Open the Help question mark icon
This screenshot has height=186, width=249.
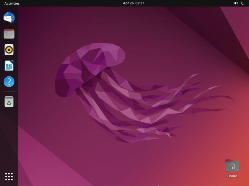(9, 81)
